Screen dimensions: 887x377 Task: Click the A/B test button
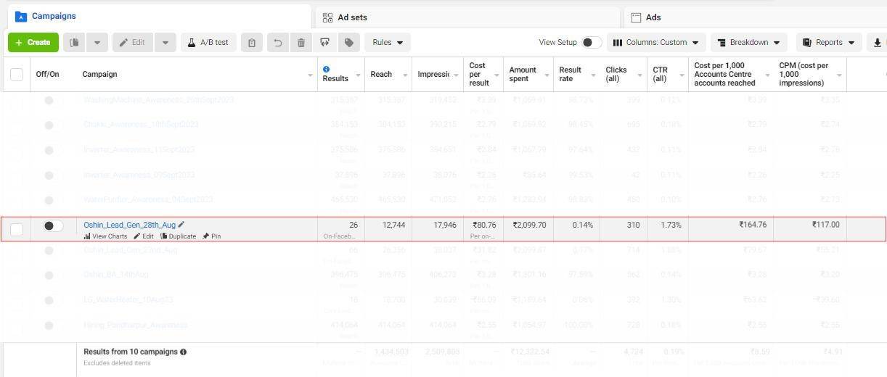[208, 43]
